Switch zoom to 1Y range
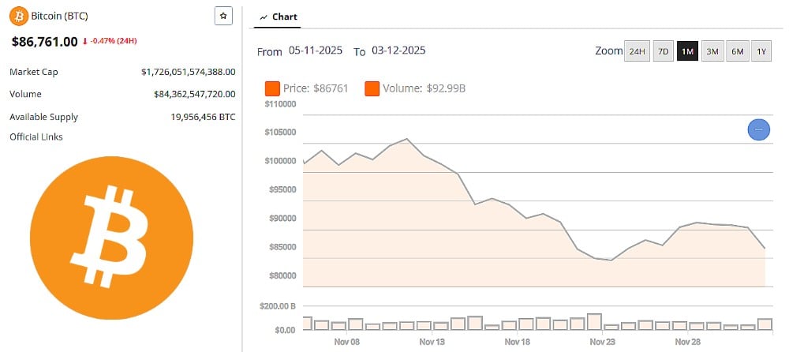Image resolution: width=789 pixels, height=352 pixels. click(x=761, y=51)
